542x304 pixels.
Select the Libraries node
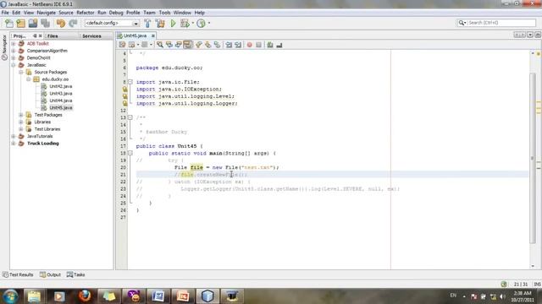click(x=42, y=122)
